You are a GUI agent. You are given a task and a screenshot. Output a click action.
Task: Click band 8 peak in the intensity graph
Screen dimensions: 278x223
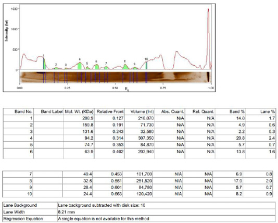point(125,67)
